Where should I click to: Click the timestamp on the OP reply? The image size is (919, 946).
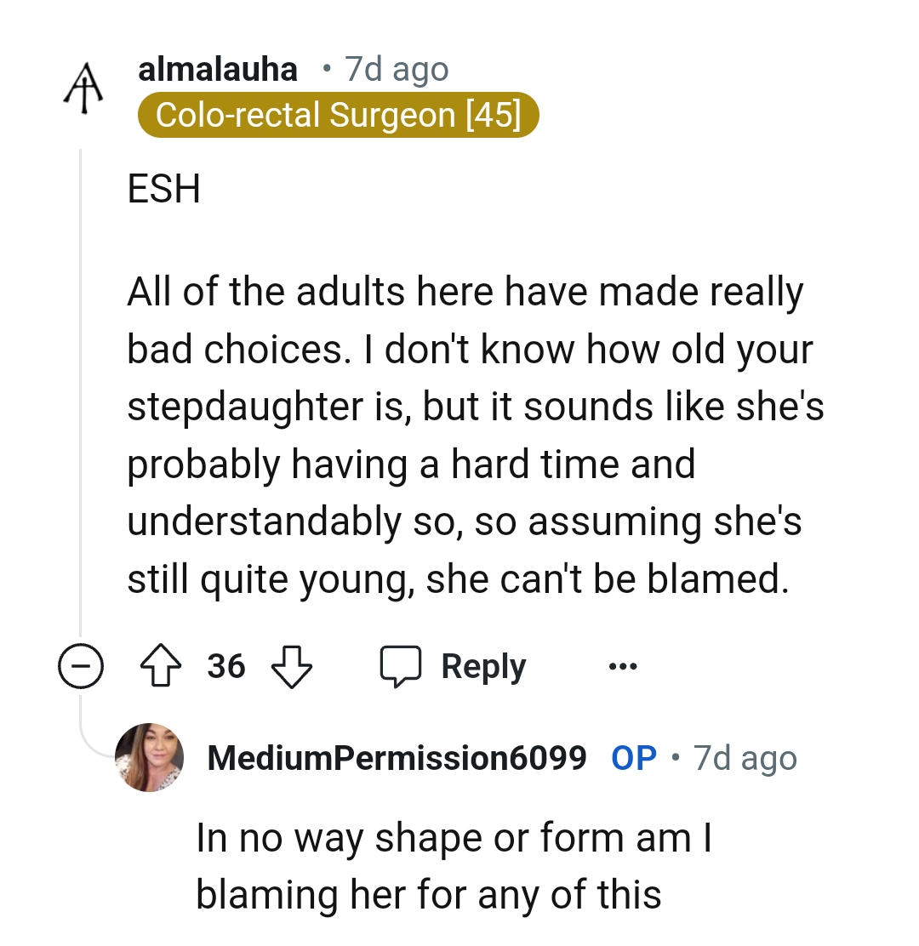744,757
